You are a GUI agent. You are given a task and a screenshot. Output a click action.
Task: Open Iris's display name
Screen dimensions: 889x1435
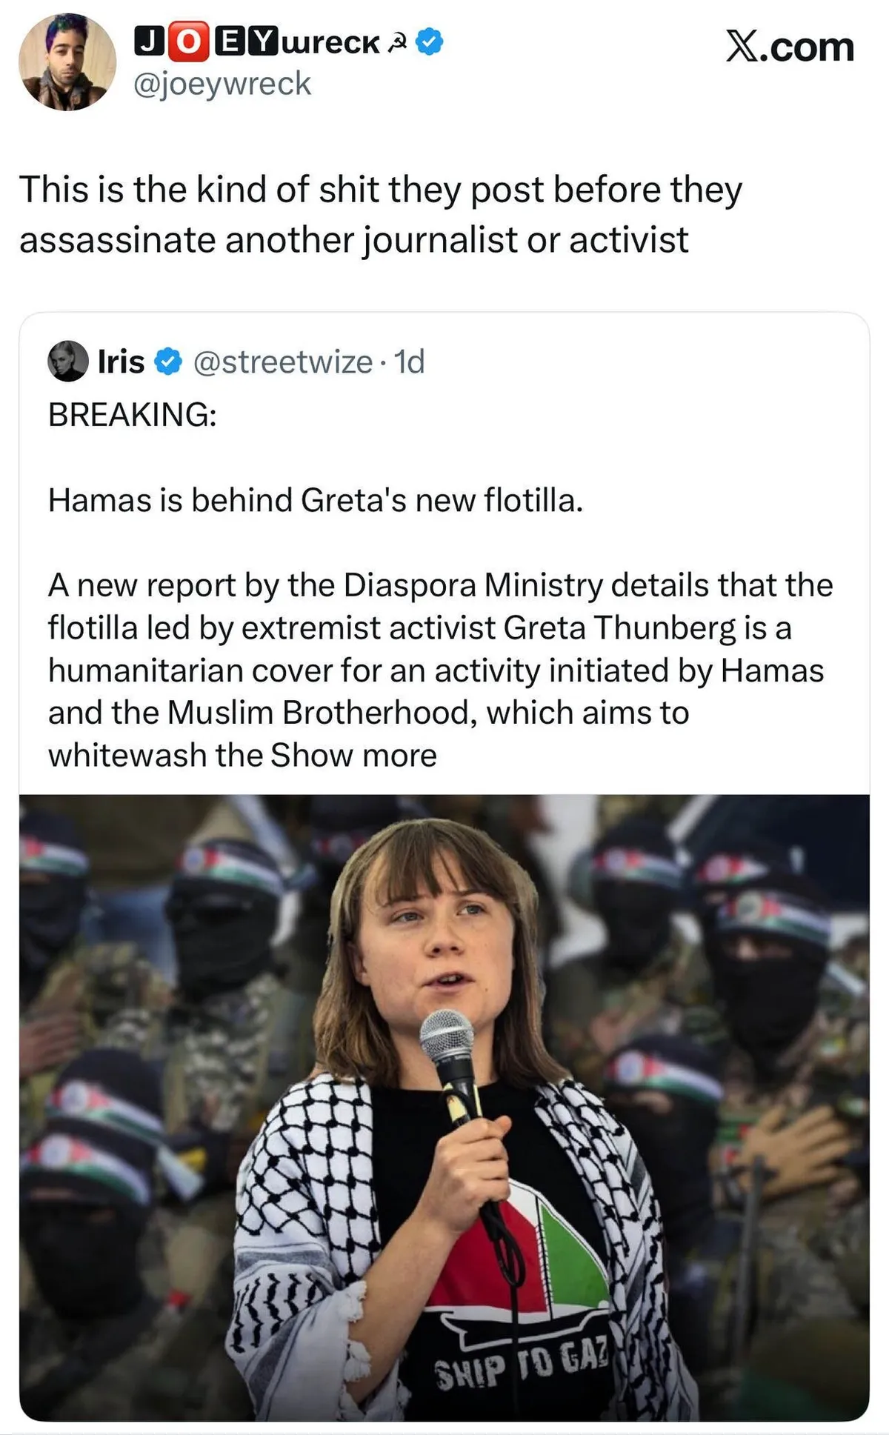point(121,362)
